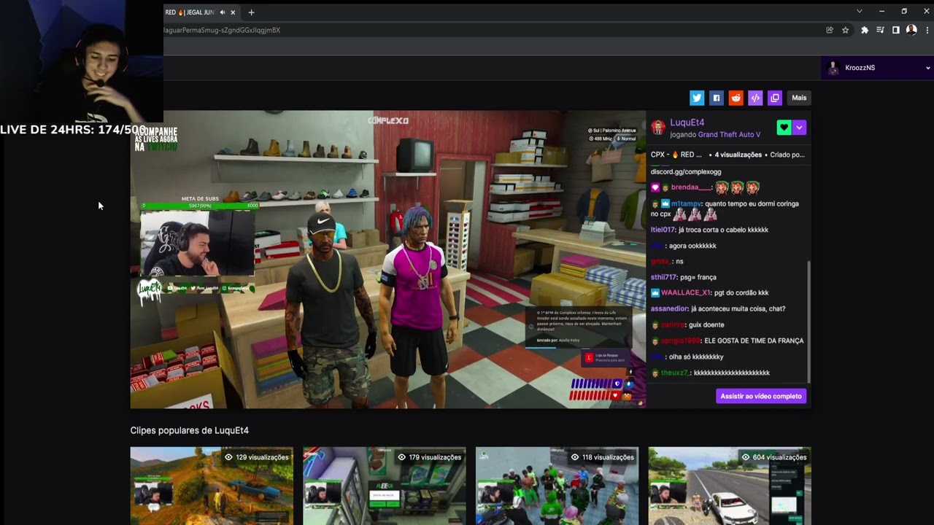The image size is (934, 525).
Task: Click the Assistir ao vídeo completo button
Action: [x=761, y=396]
